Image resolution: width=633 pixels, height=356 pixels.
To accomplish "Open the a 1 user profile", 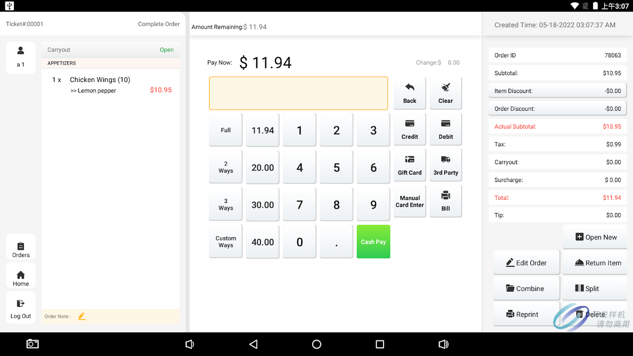I will (20, 57).
